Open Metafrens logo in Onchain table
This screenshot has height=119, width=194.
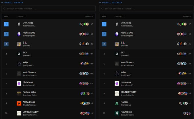click(19, 84)
